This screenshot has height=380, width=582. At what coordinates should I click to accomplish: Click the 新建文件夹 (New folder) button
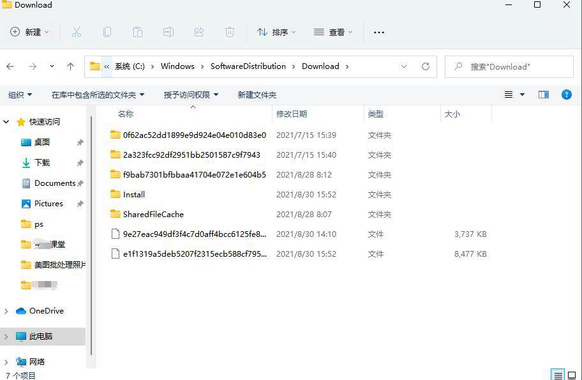[257, 94]
